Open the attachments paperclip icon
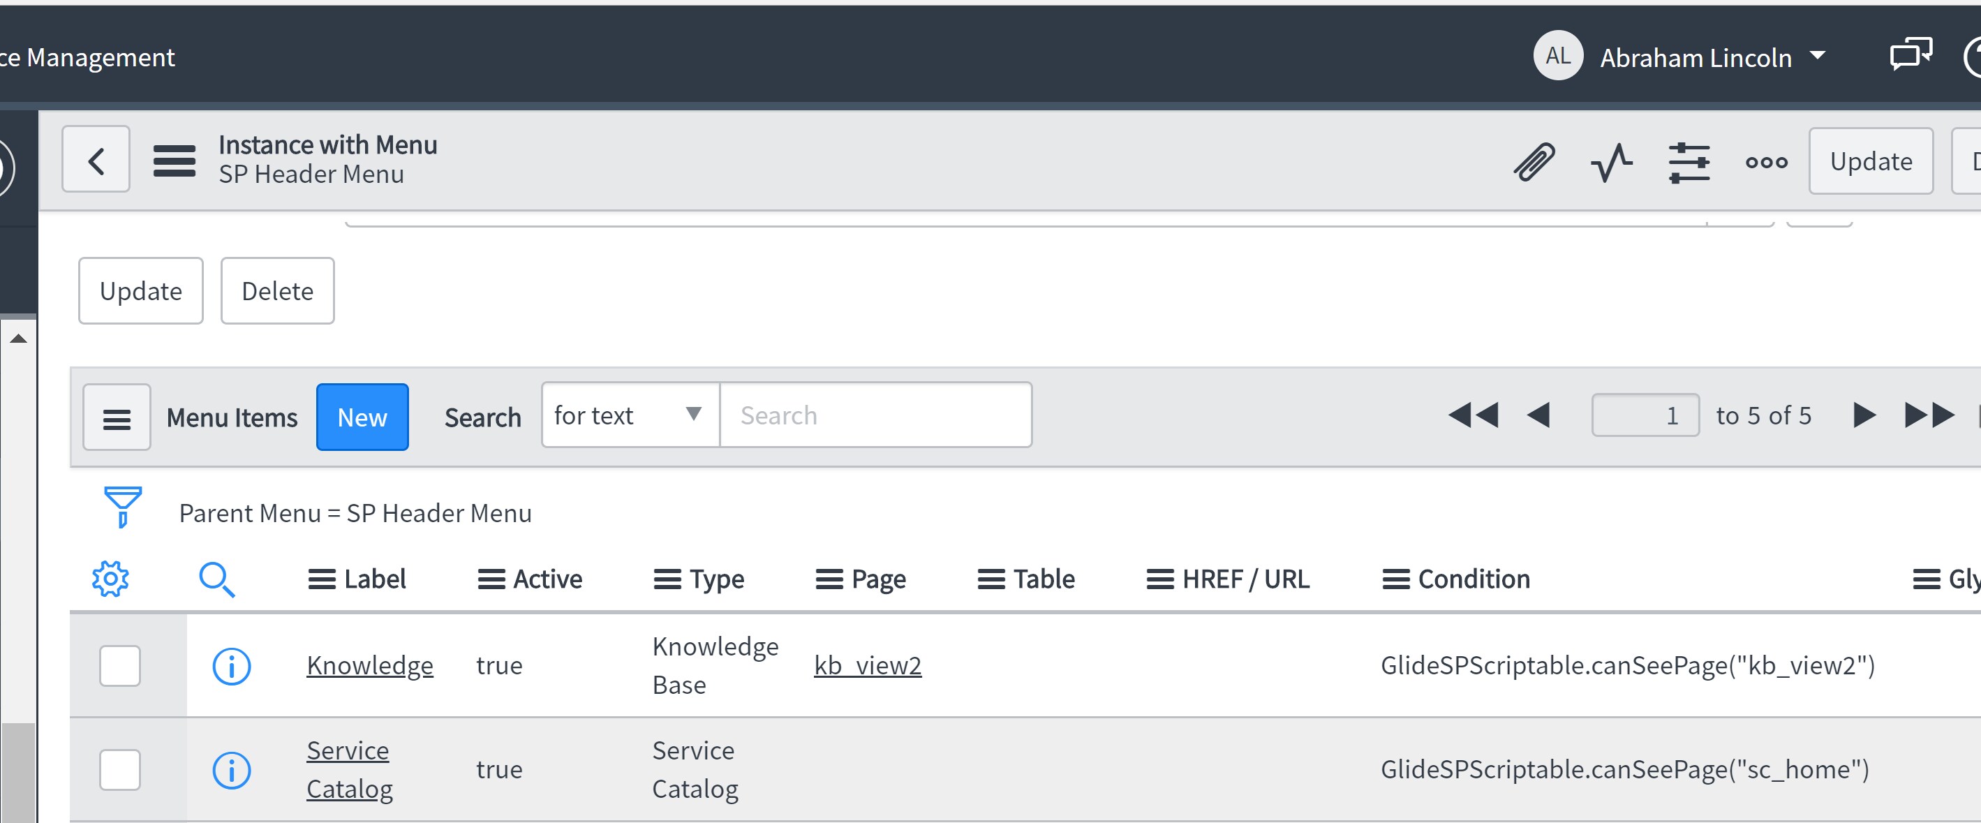The height and width of the screenshot is (823, 1981). coord(1534,161)
